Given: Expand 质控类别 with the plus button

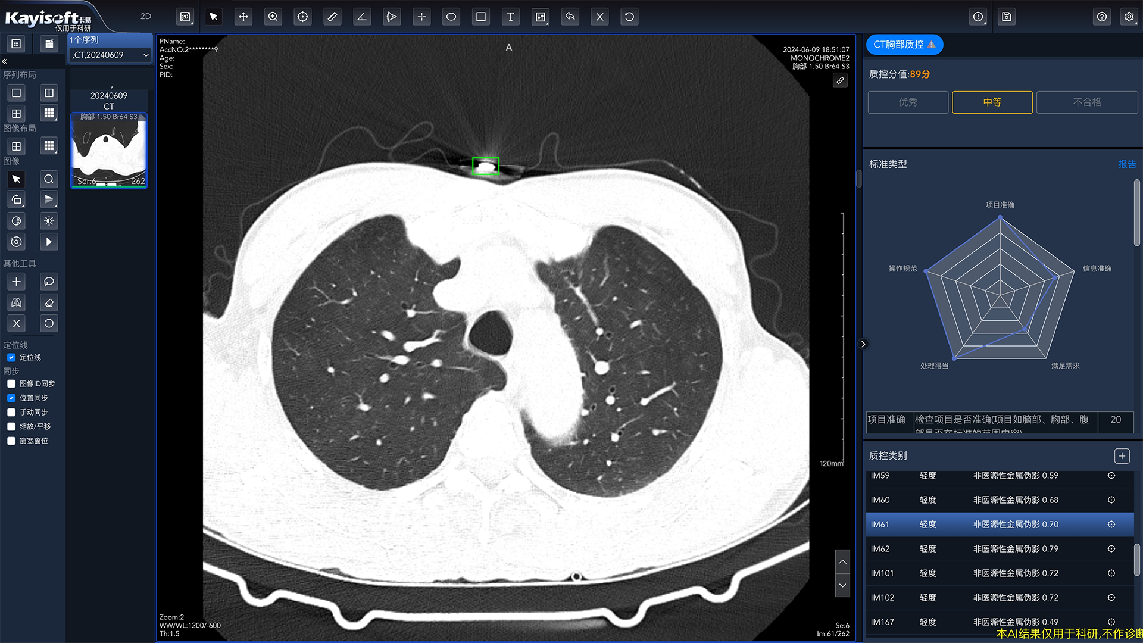Looking at the screenshot, I should [x=1122, y=456].
